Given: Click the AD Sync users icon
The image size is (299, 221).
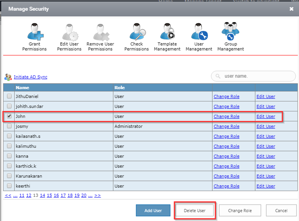Looking at the screenshot, I should point(8,77).
